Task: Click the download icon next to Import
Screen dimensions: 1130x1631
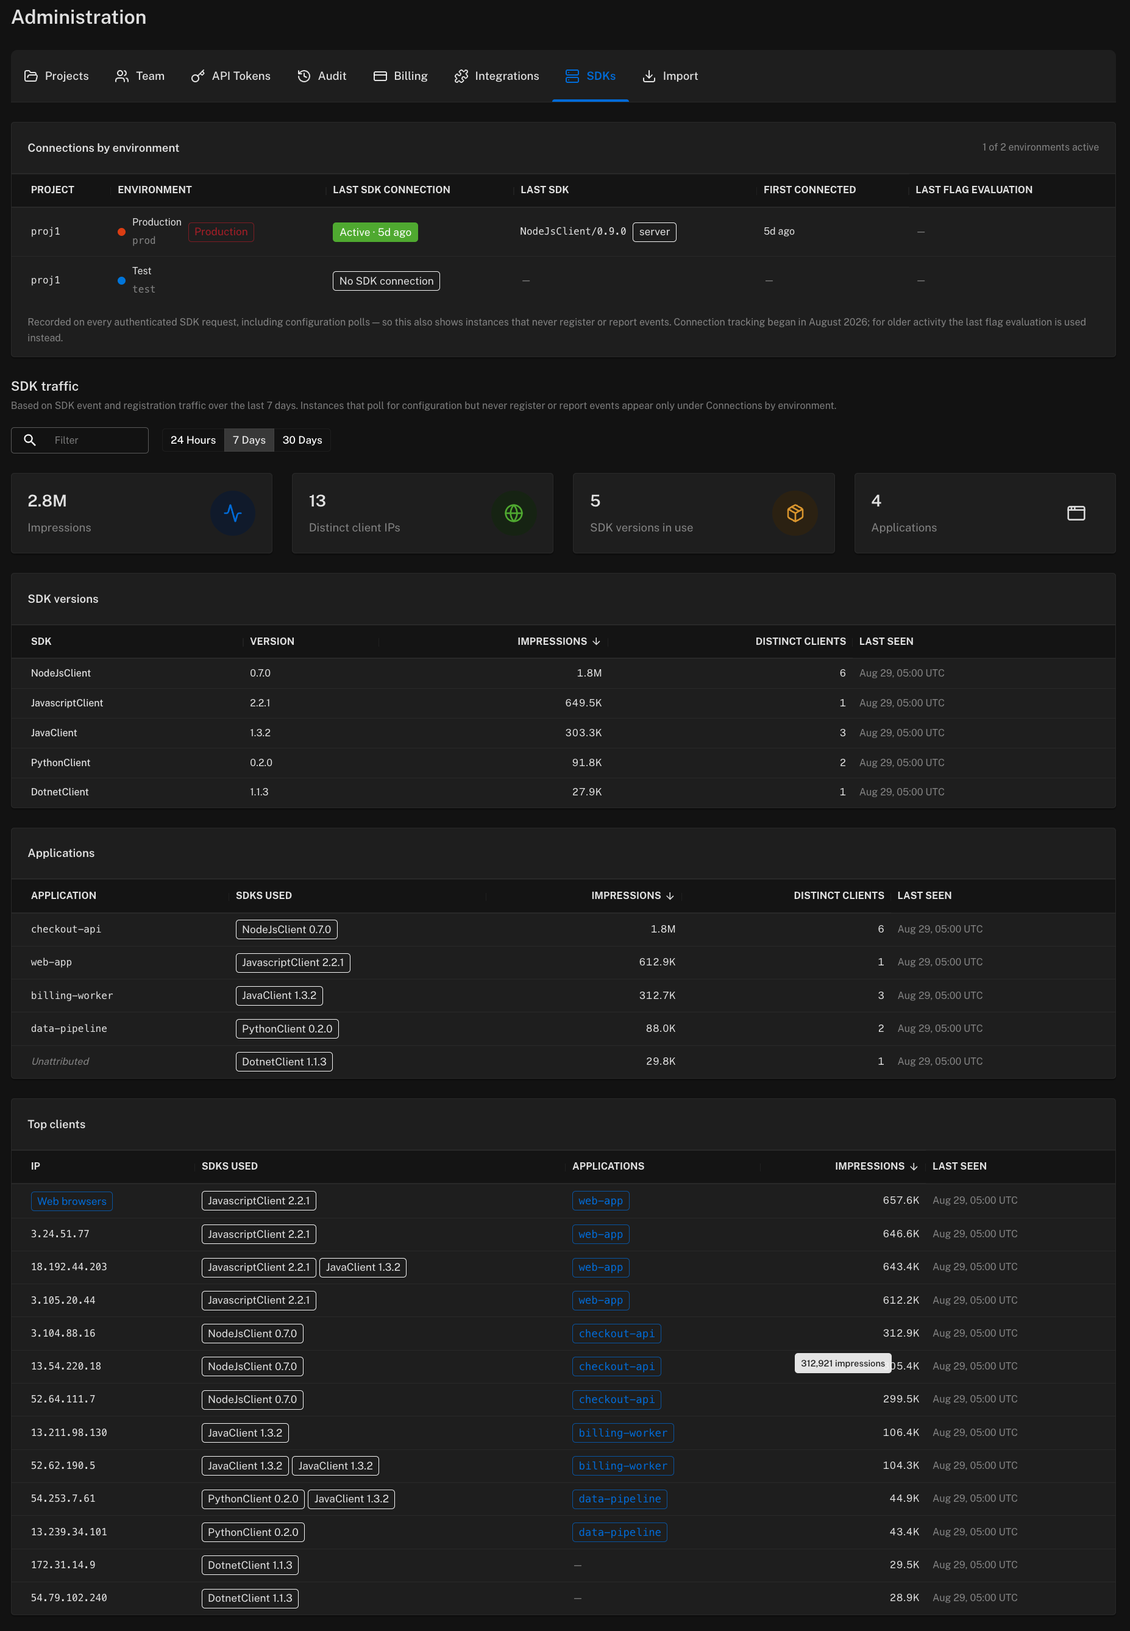Action: (x=649, y=76)
